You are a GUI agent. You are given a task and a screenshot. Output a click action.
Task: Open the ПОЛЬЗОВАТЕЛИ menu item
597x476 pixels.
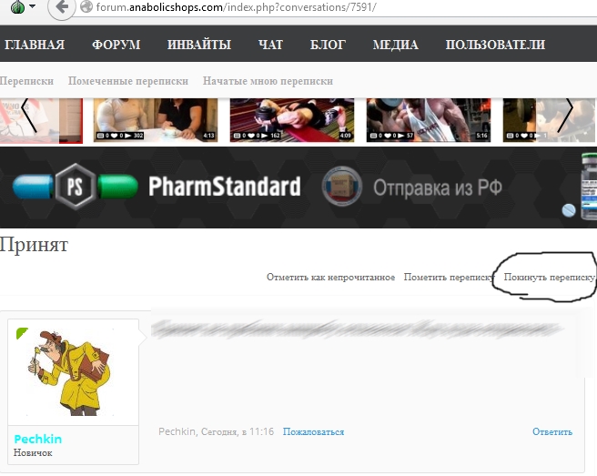tap(495, 45)
